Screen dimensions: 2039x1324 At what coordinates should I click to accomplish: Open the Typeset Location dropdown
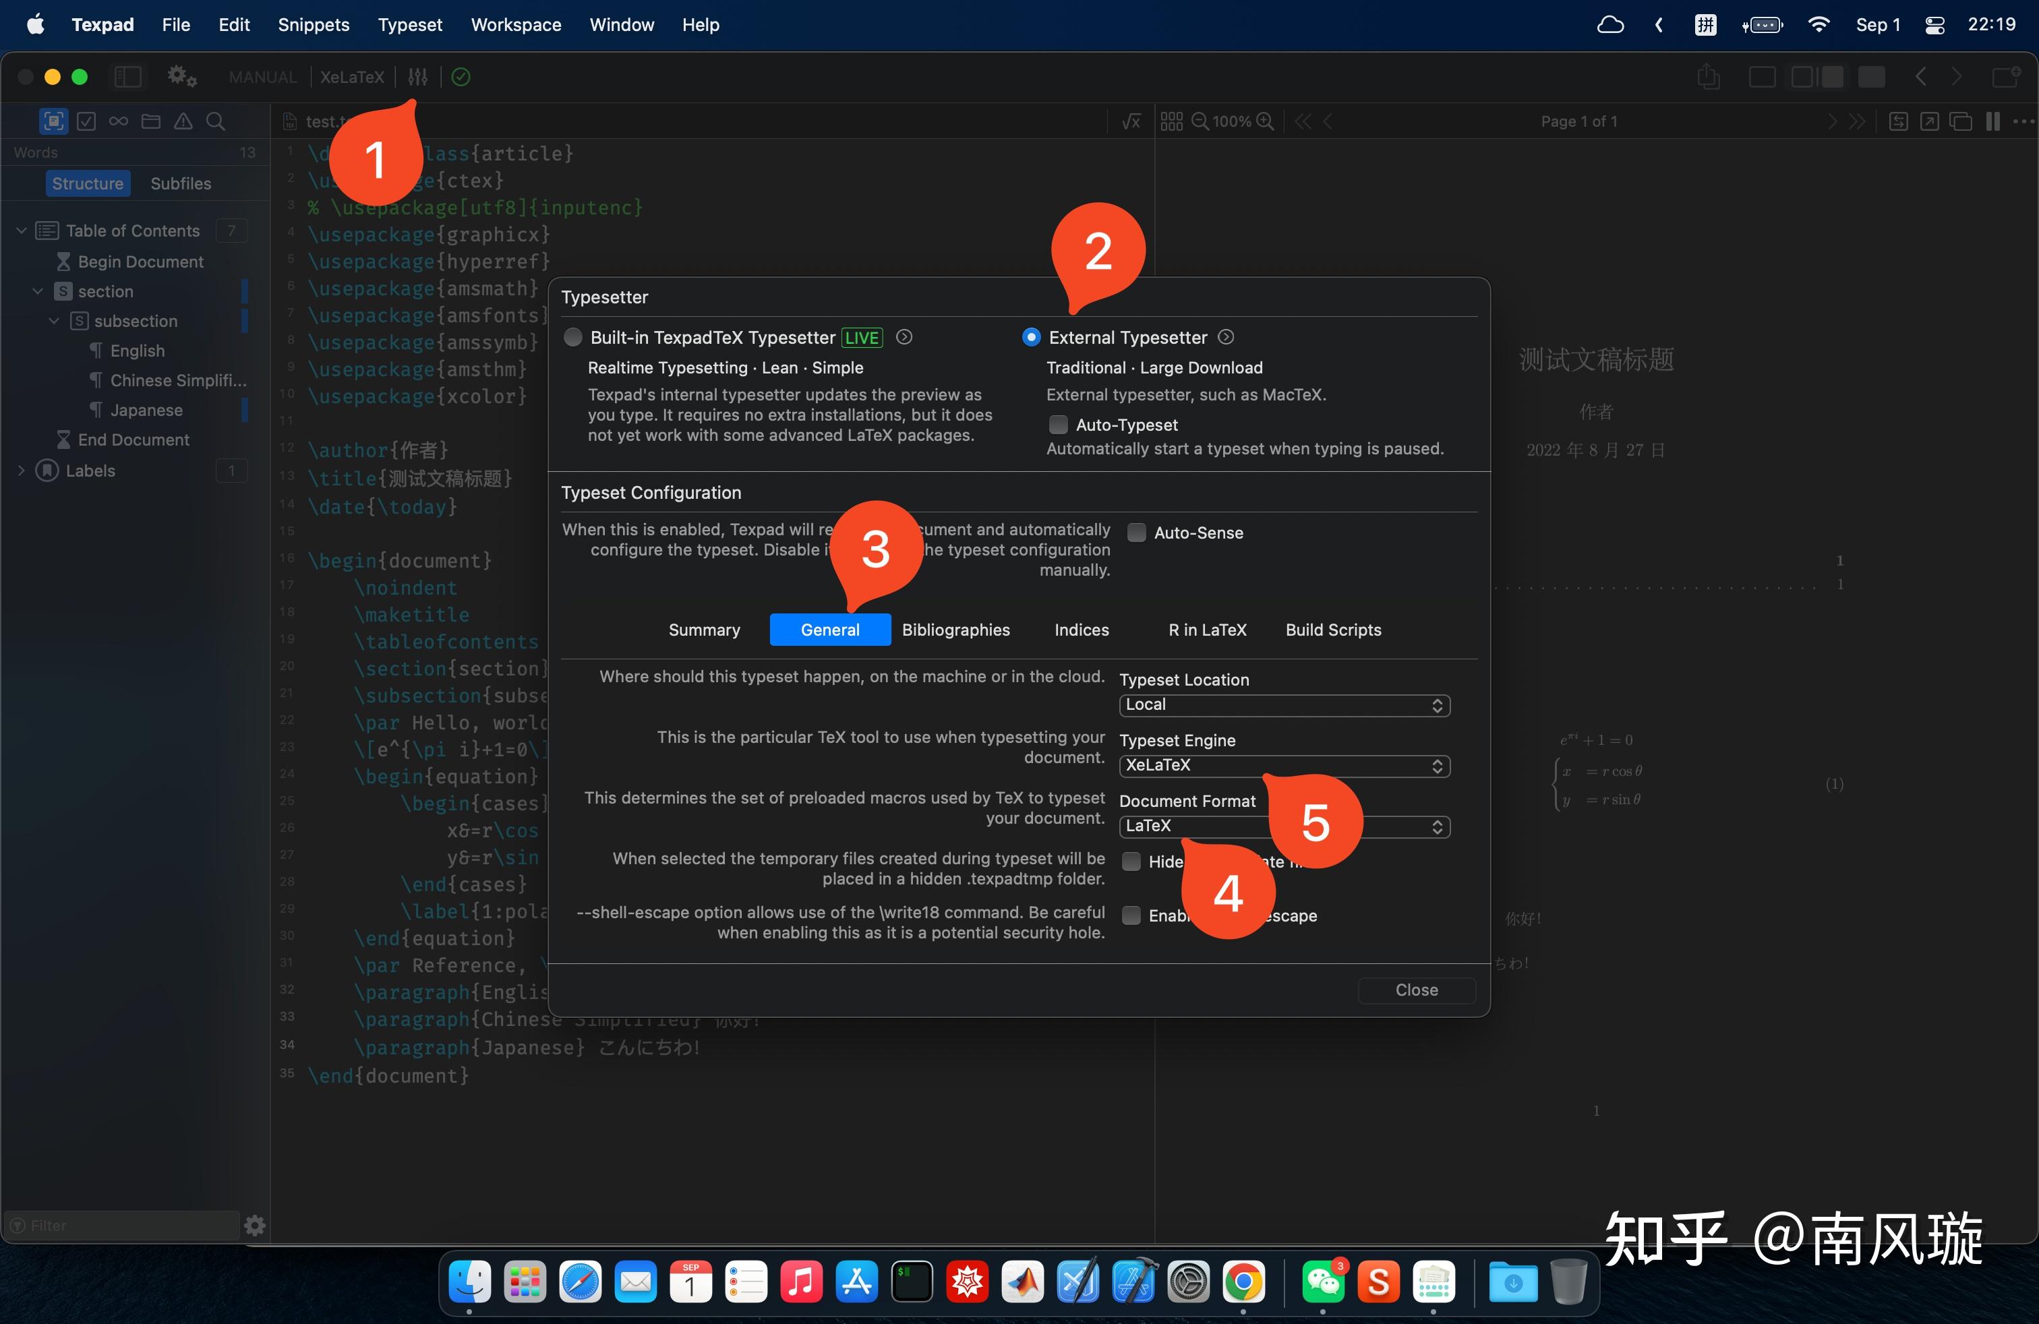pyautogui.click(x=1283, y=705)
